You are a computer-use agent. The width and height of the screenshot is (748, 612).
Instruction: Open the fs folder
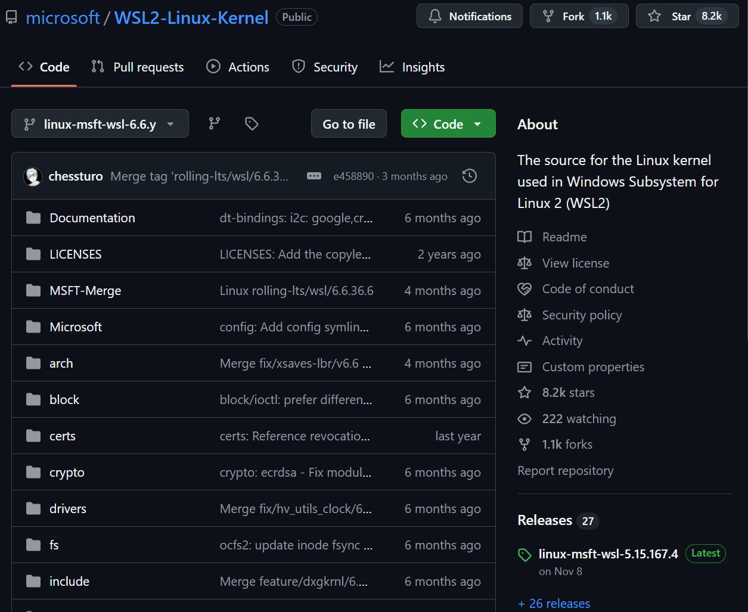pos(54,545)
